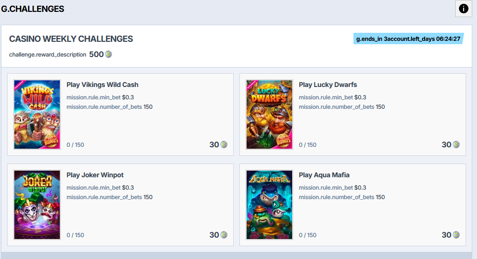Image resolution: width=477 pixels, height=259 pixels.
Task: Click the G.CHALLENGES page title
Action: tap(33, 9)
